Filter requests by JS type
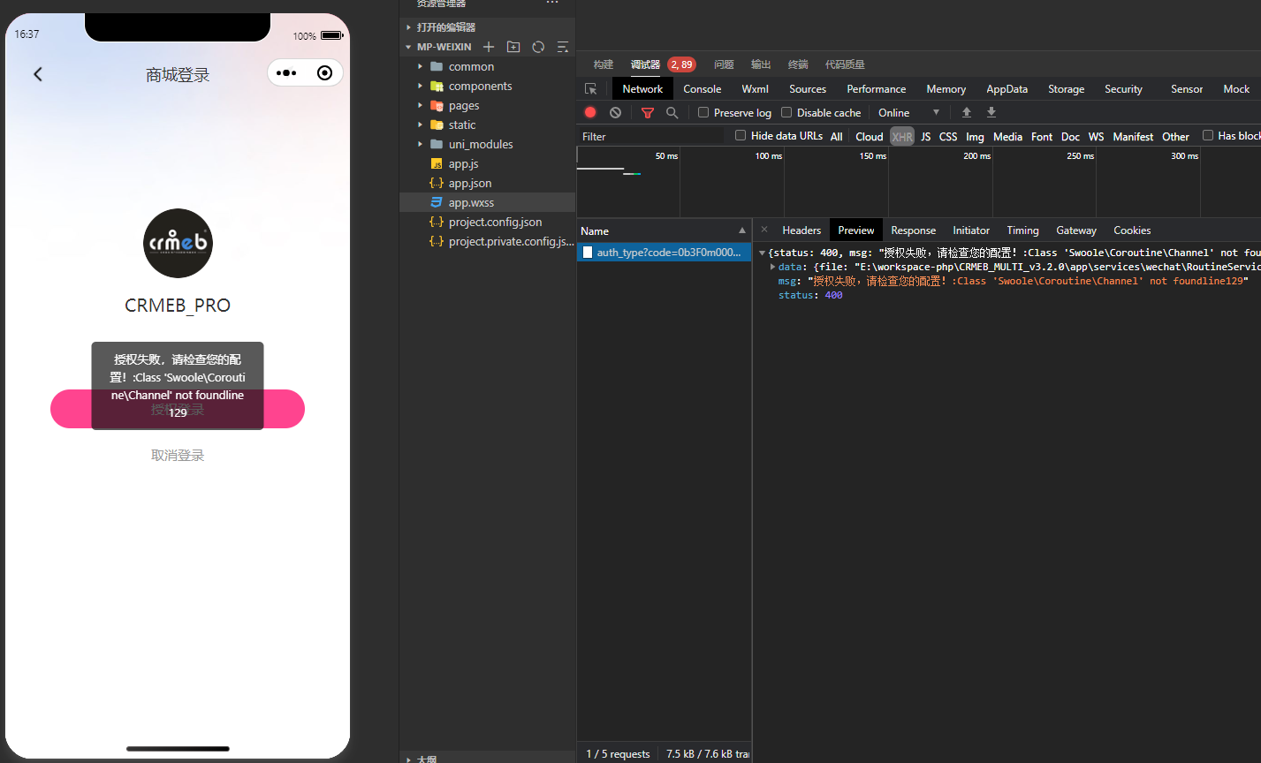This screenshot has height=763, width=1261. [925, 137]
